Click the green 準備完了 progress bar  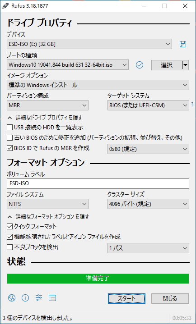tap(98, 278)
